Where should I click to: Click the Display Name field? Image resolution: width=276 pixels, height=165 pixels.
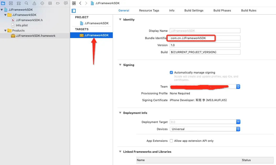tap(205, 31)
